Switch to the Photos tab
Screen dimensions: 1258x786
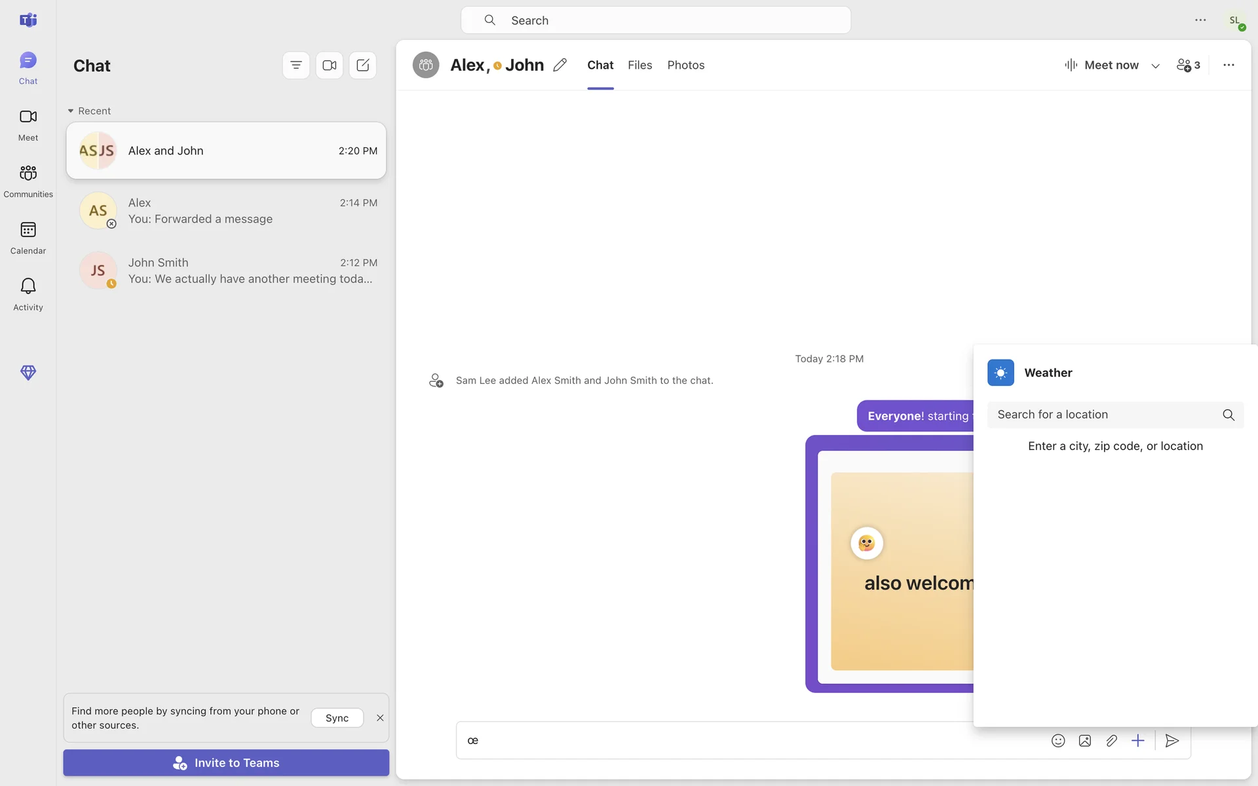click(x=685, y=65)
